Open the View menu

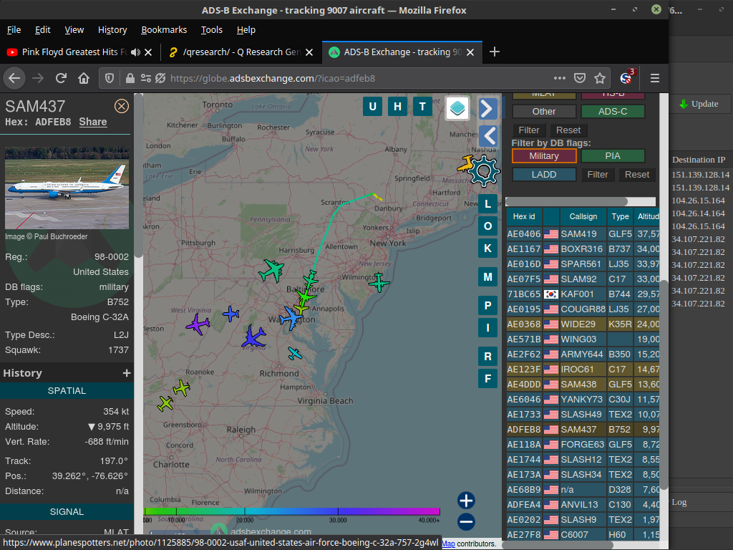coord(74,30)
